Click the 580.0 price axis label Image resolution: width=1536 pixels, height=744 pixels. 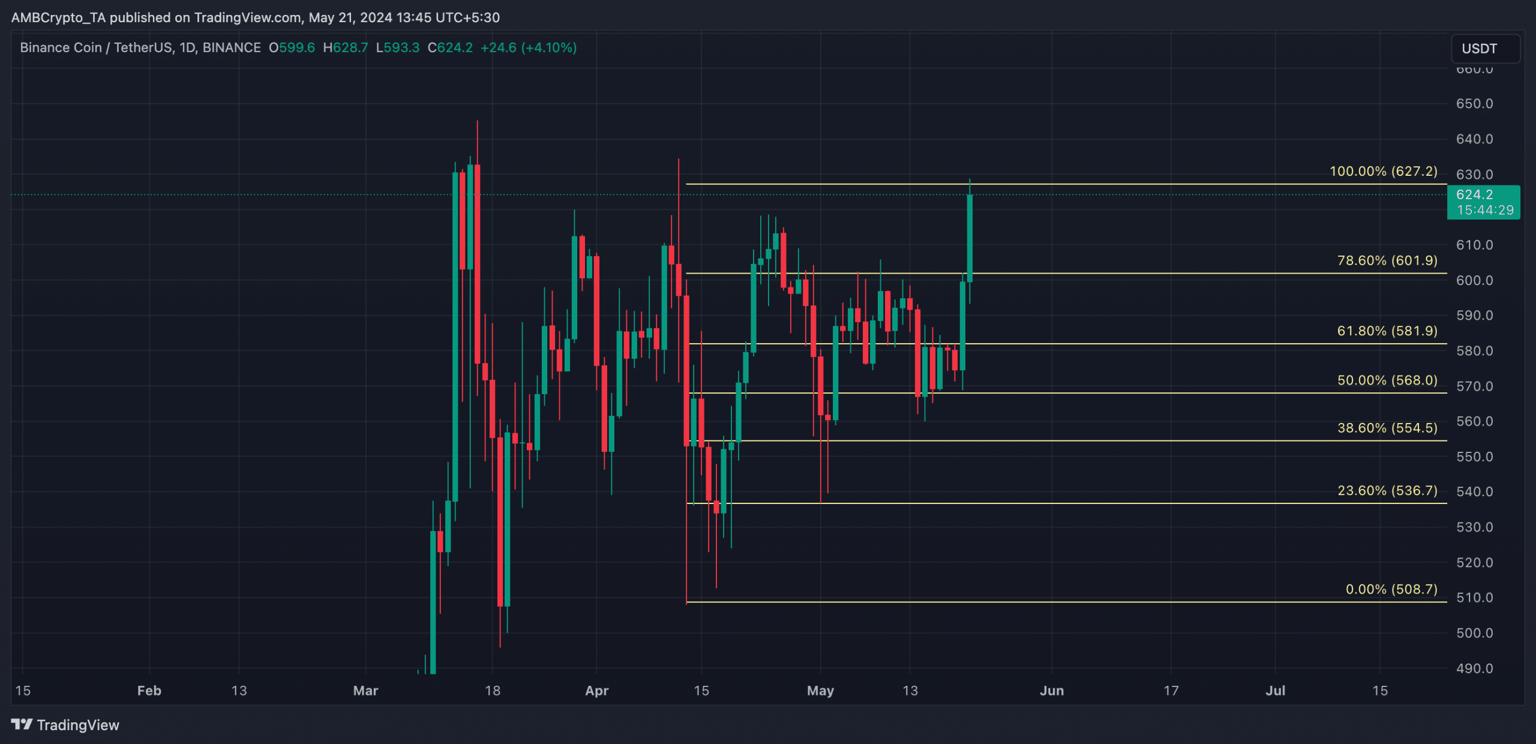tap(1475, 350)
